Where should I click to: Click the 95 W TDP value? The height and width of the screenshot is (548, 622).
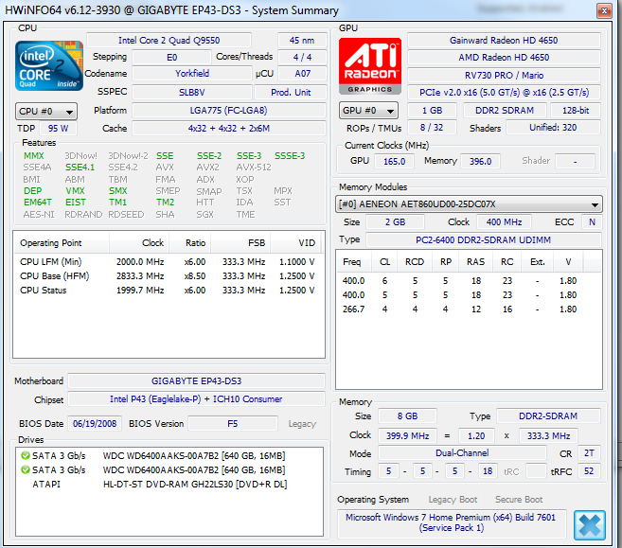click(59, 129)
